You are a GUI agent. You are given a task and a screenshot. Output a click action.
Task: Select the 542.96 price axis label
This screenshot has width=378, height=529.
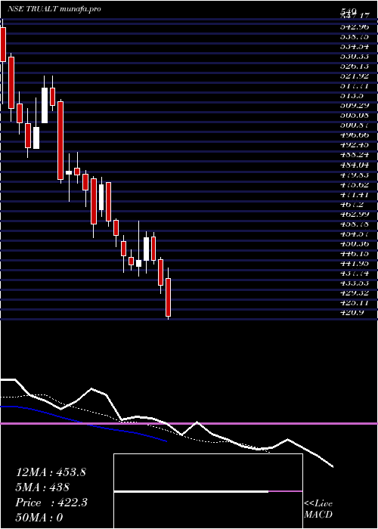tap(355, 26)
